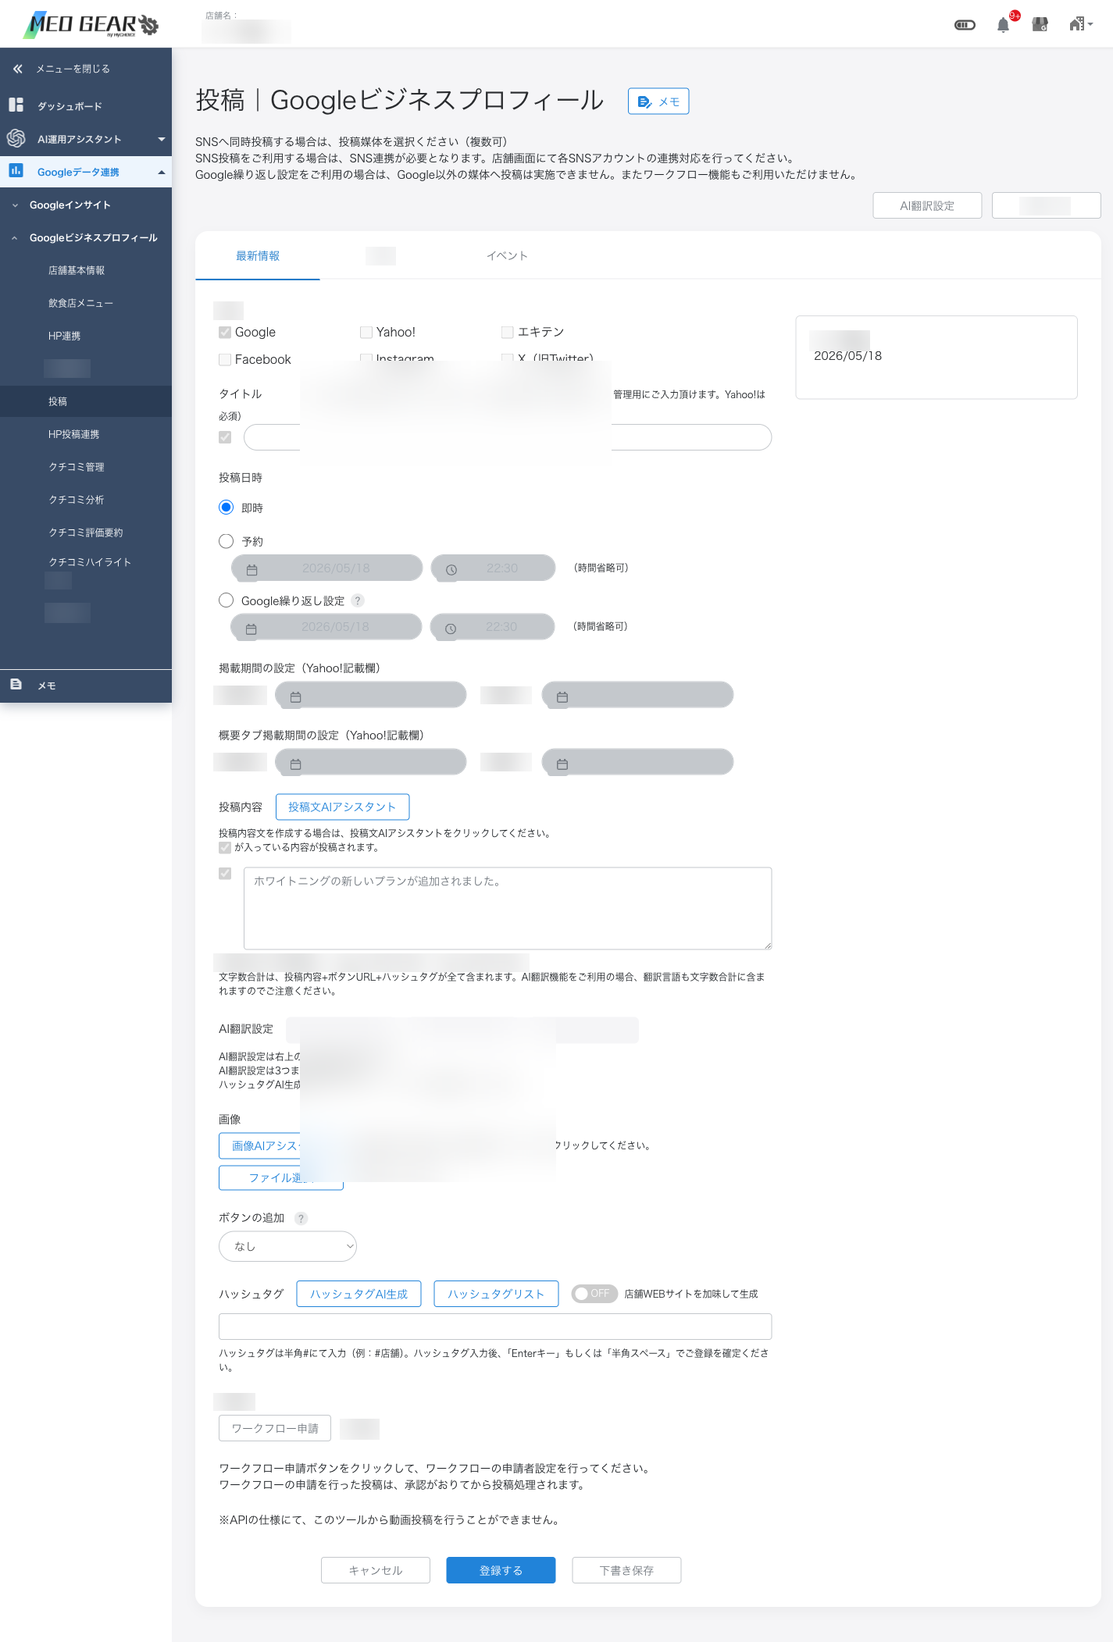
Task: Click clock icon in Google繰り返し設定 time field
Action: coord(451,629)
